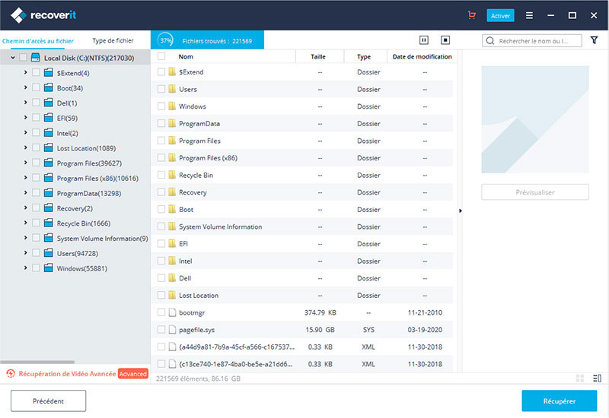Image resolution: width=609 pixels, height=418 pixels.
Task: Expand the Recovery(2) tree node
Action: 25,207
